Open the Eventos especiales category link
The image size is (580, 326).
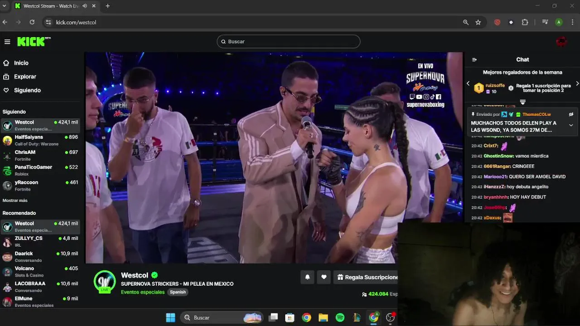point(143,292)
